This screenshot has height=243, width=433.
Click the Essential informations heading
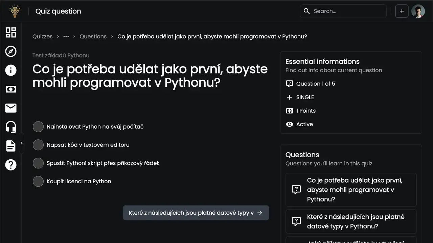[x=322, y=61]
